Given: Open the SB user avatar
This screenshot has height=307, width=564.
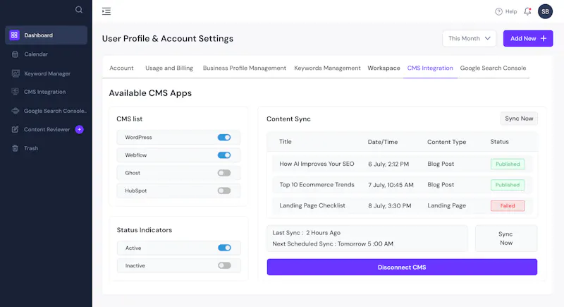Looking at the screenshot, I should click(x=545, y=11).
